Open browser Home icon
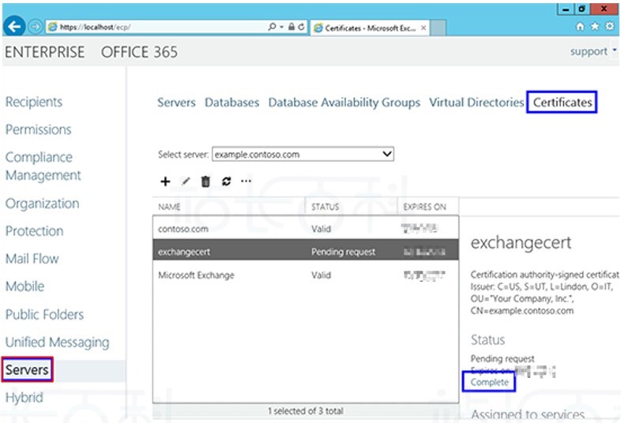The height and width of the screenshot is (423, 621). [580, 27]
